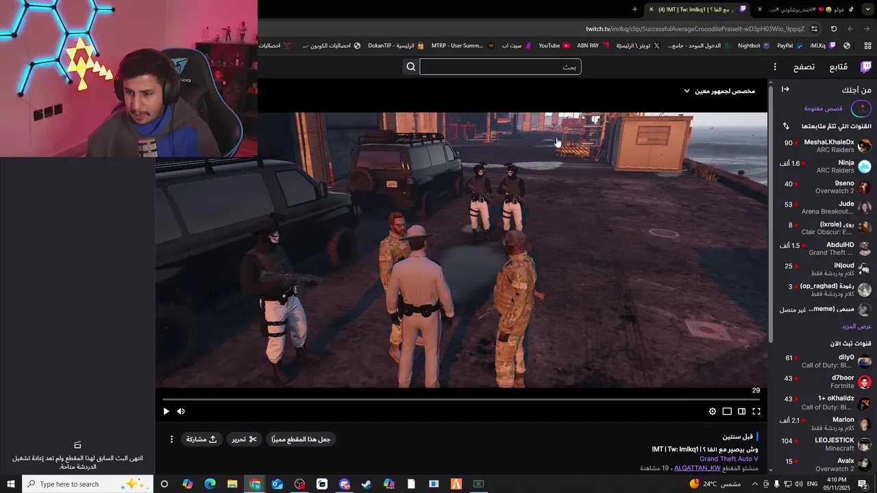877x493 pixels.
Task: Open Nightbot bookmark
Action: coord(754,46)
